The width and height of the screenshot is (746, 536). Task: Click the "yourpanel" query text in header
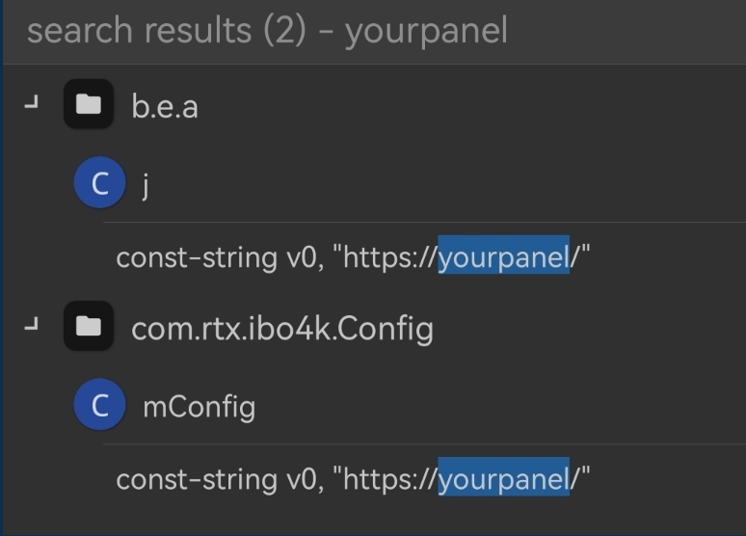click(426, 31)
